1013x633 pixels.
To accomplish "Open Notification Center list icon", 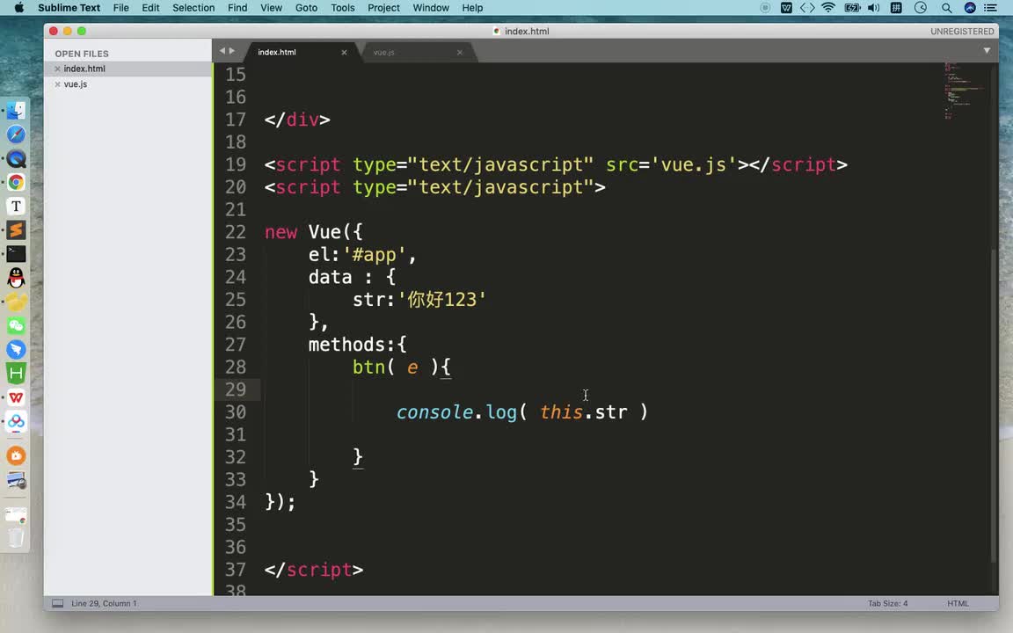I will click(x=990, y=8).
